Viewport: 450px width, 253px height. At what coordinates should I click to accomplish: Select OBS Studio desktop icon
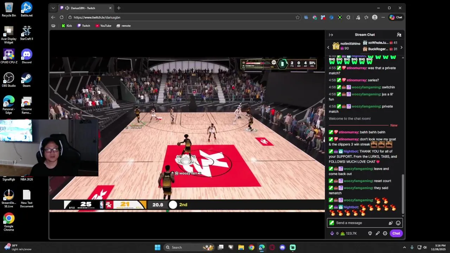[x=9, y=80]
